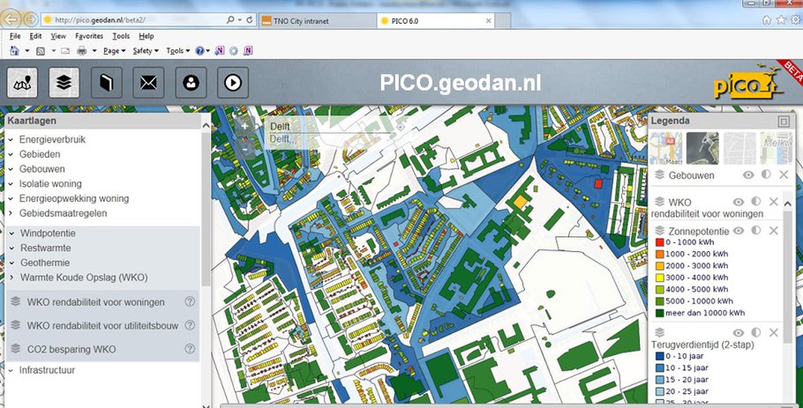Toggle visibility of Gebouwen layer
The image size is (803, 408).
[x=748, y=174]
